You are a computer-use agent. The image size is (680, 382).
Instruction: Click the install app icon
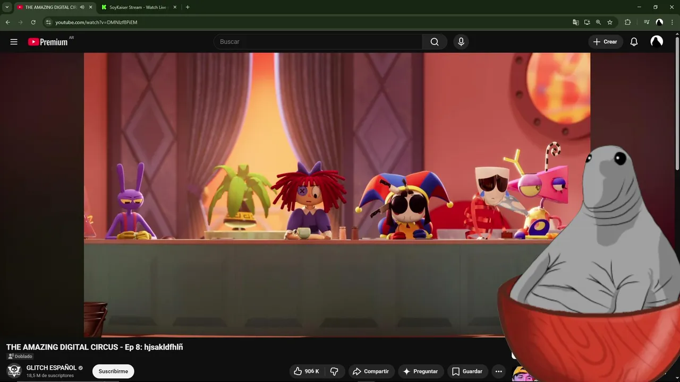[587, 22]
